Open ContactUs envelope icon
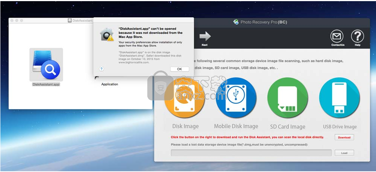This screenshot has height=172, width=376. coord(337,36)
